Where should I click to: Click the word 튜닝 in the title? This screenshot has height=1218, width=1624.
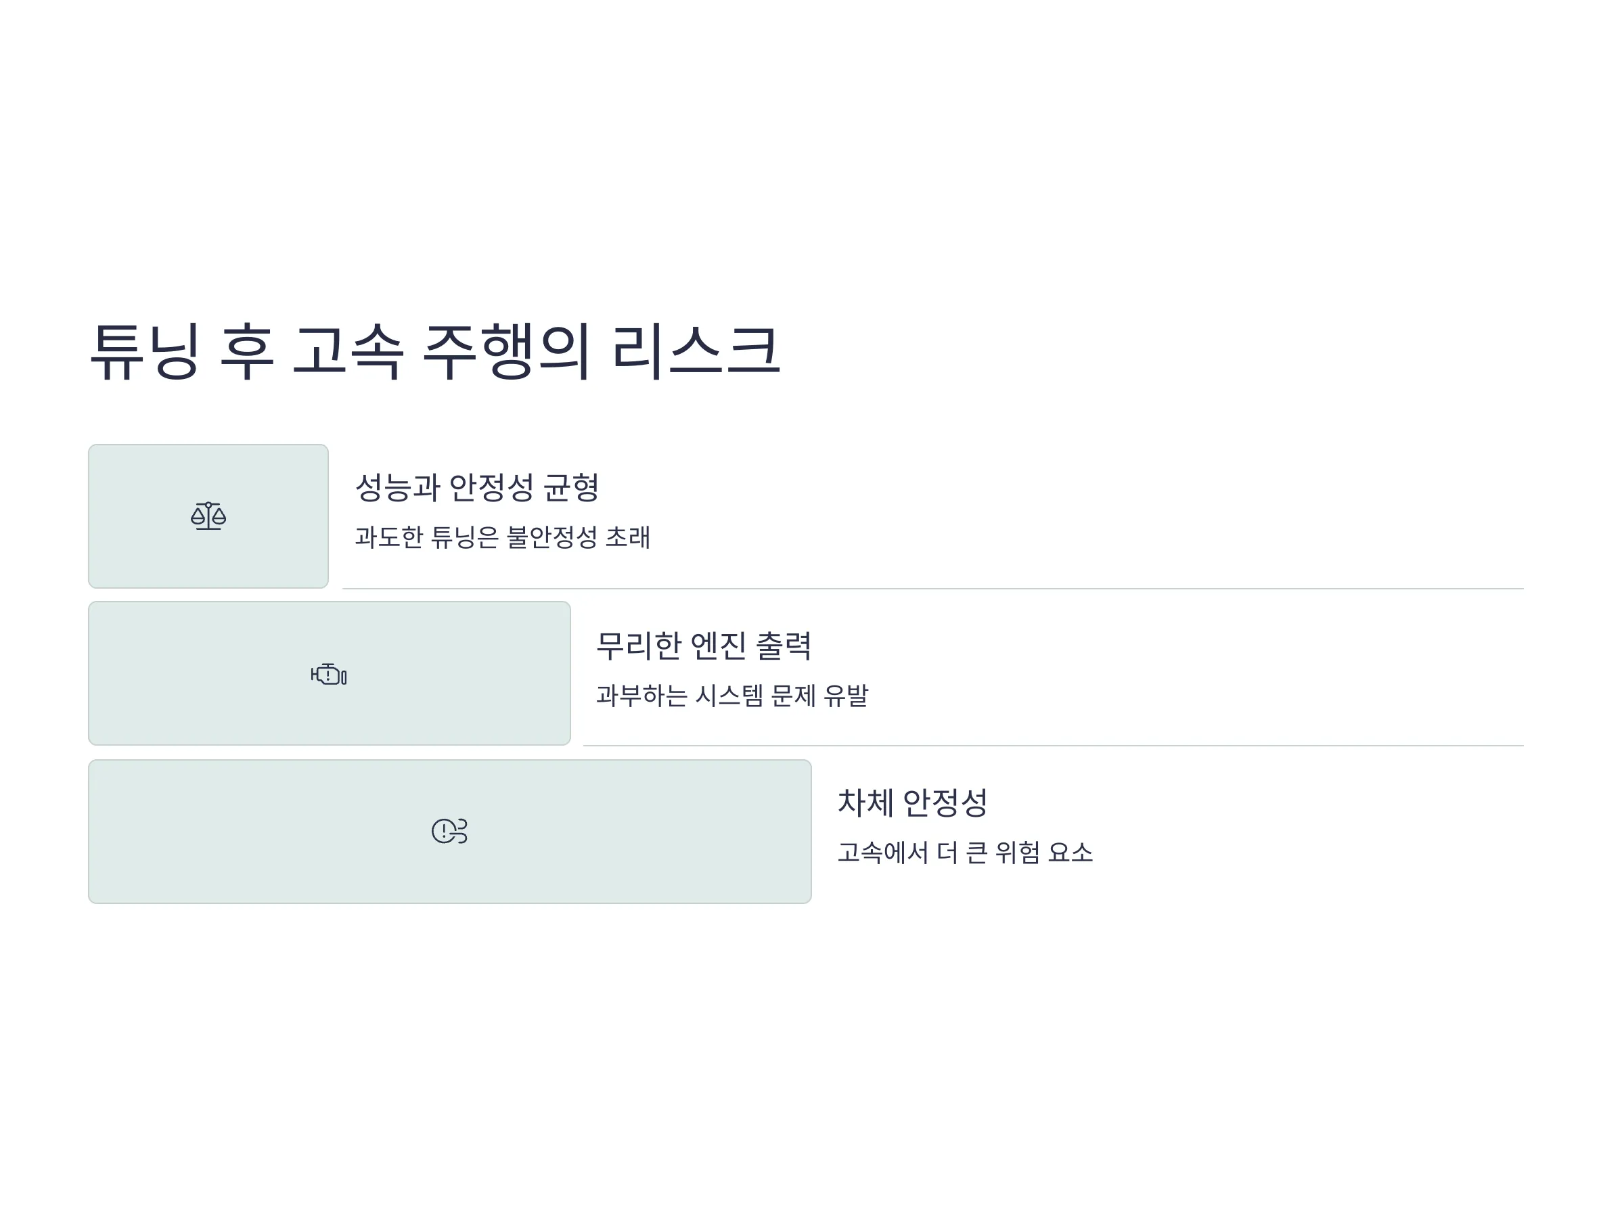tap(144, 351)
